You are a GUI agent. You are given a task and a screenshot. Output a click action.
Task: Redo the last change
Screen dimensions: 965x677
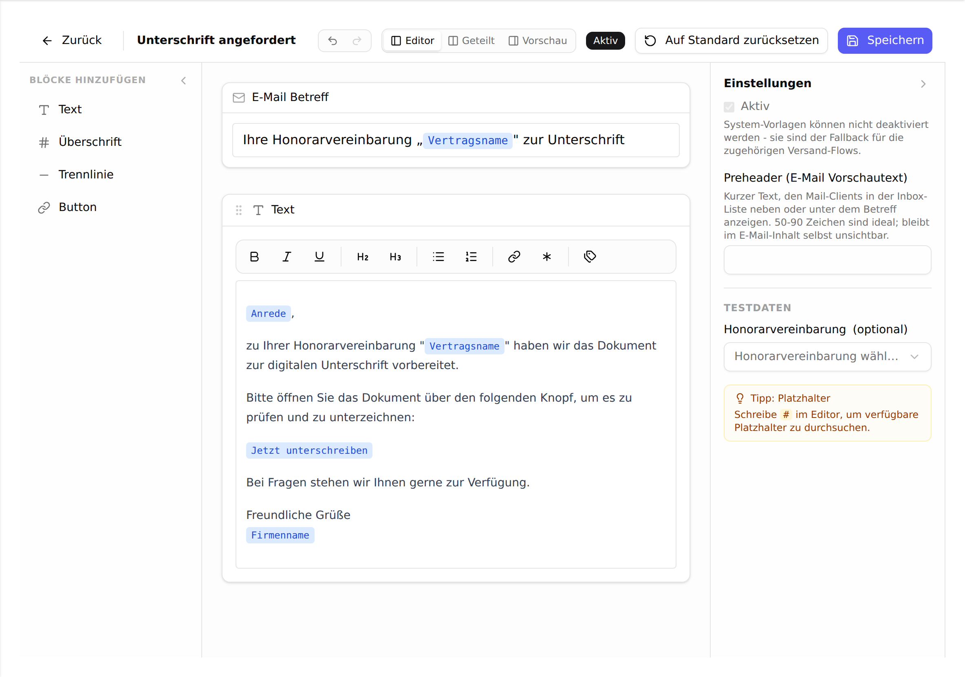point(357,41)
